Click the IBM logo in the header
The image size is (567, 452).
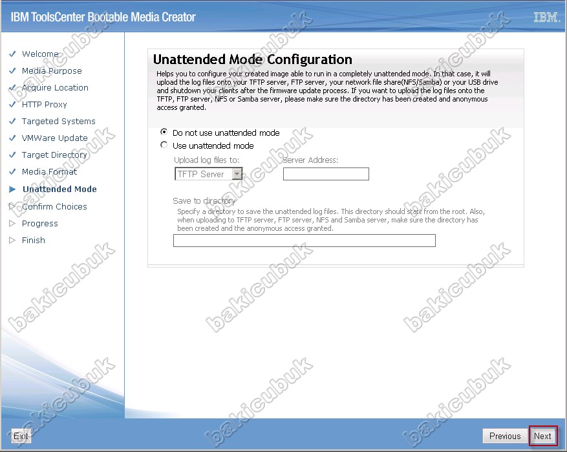point(547,17)
